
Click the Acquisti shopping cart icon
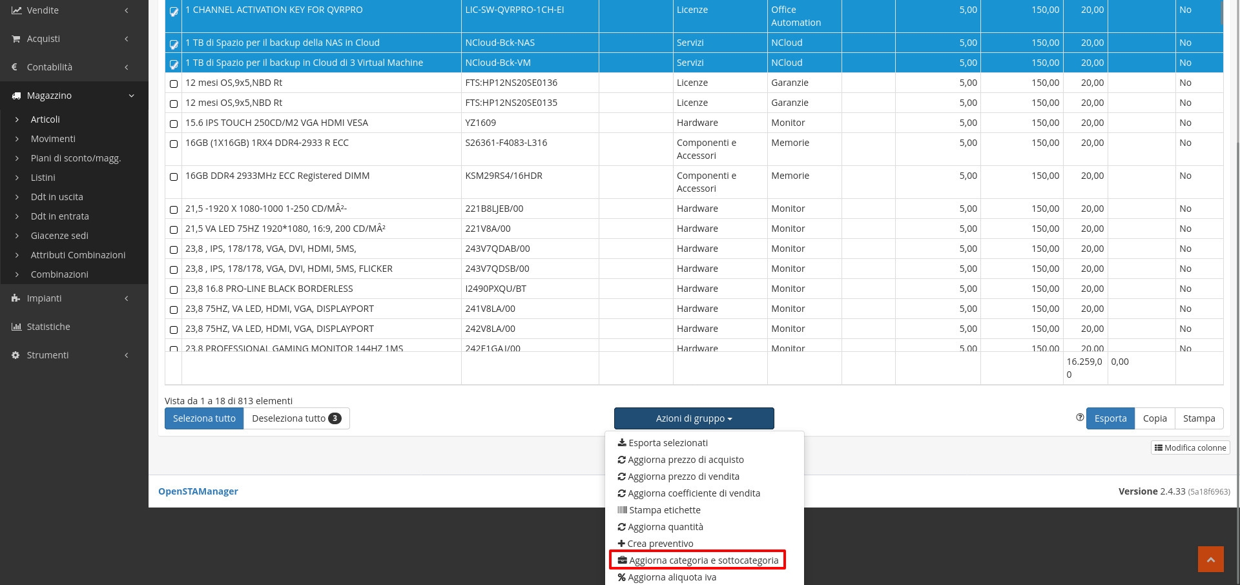click(x=16, y=39)
